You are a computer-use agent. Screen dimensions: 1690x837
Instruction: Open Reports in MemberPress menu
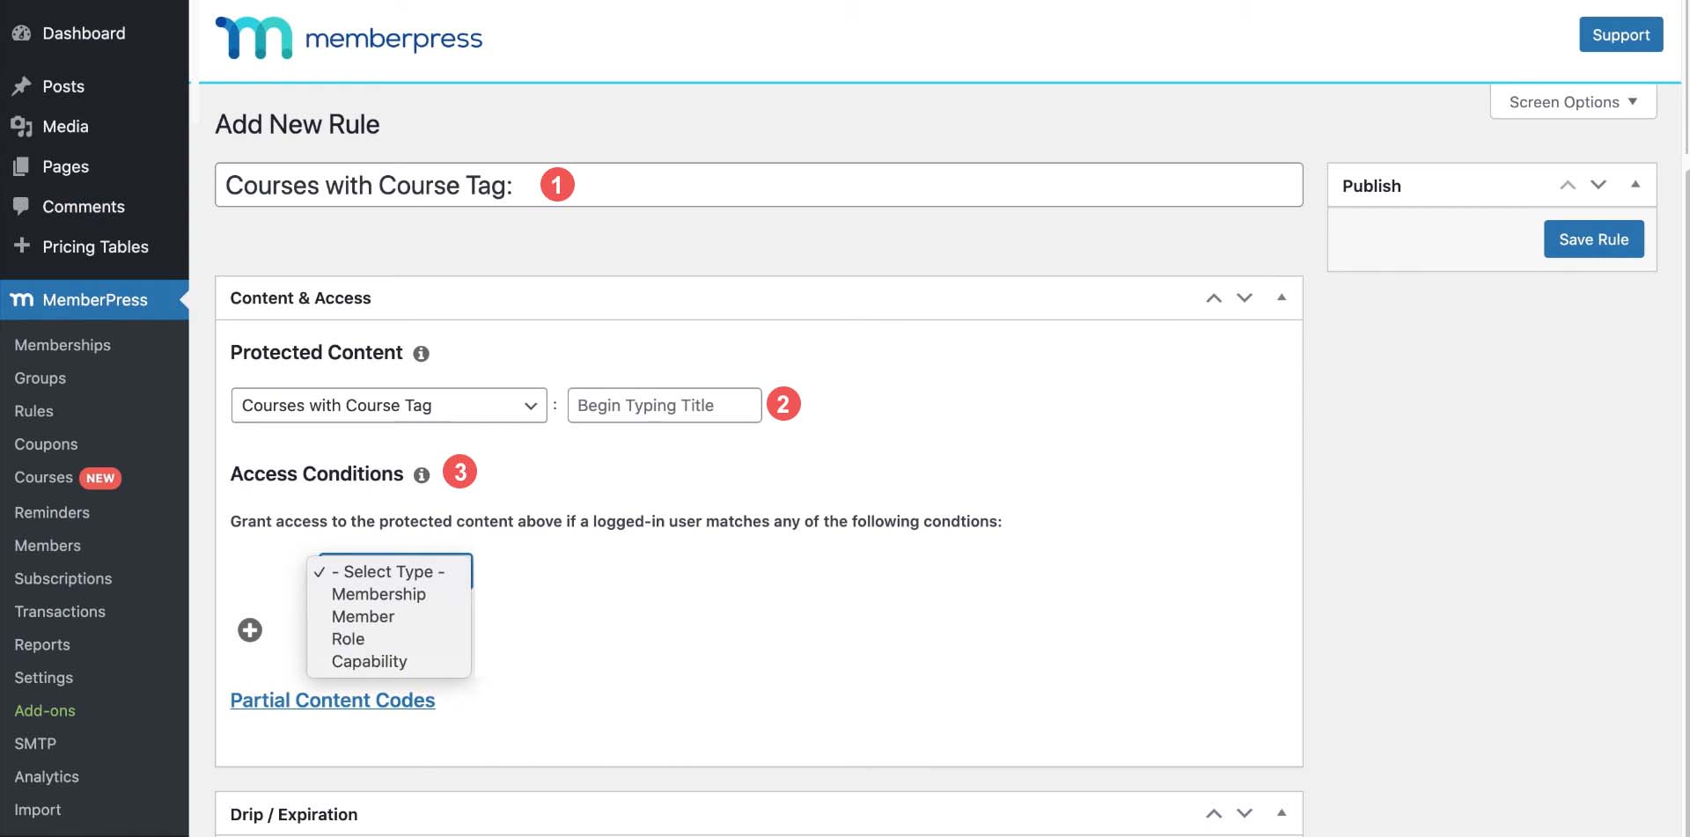pos(42,645)
